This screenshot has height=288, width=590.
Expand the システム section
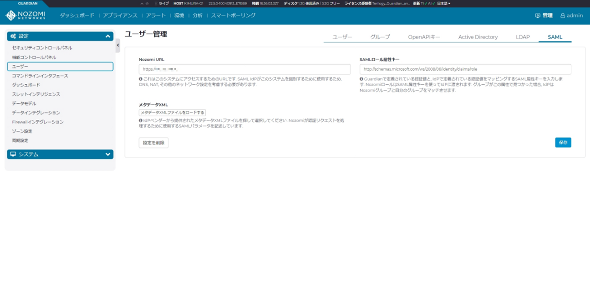[x=107, y=154]
